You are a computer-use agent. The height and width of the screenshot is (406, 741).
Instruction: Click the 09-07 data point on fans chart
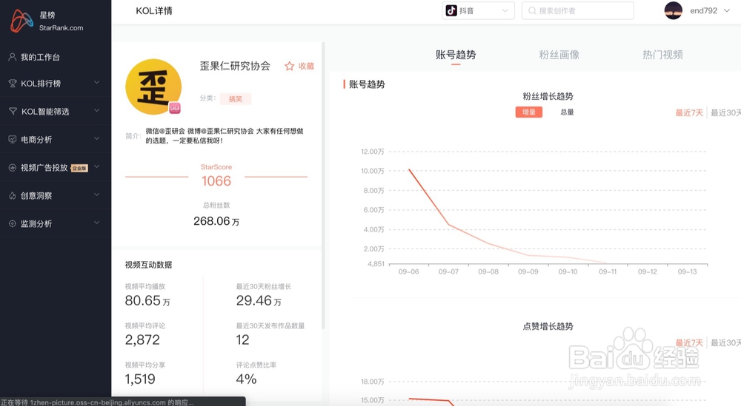tap(448, 225)
